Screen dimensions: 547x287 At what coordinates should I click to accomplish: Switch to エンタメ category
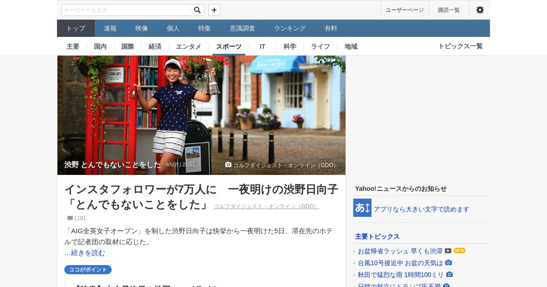click(x=189, y=46)
